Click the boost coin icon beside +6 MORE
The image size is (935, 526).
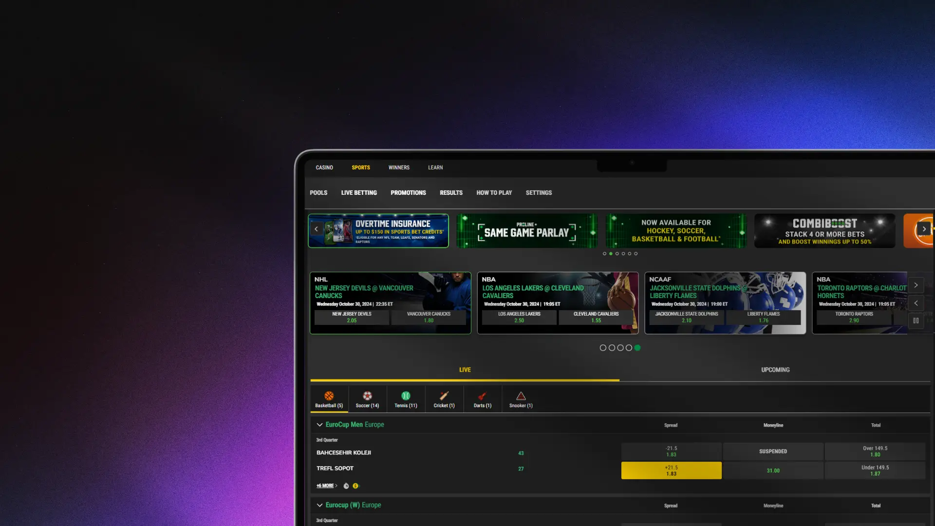click(355, 486)
